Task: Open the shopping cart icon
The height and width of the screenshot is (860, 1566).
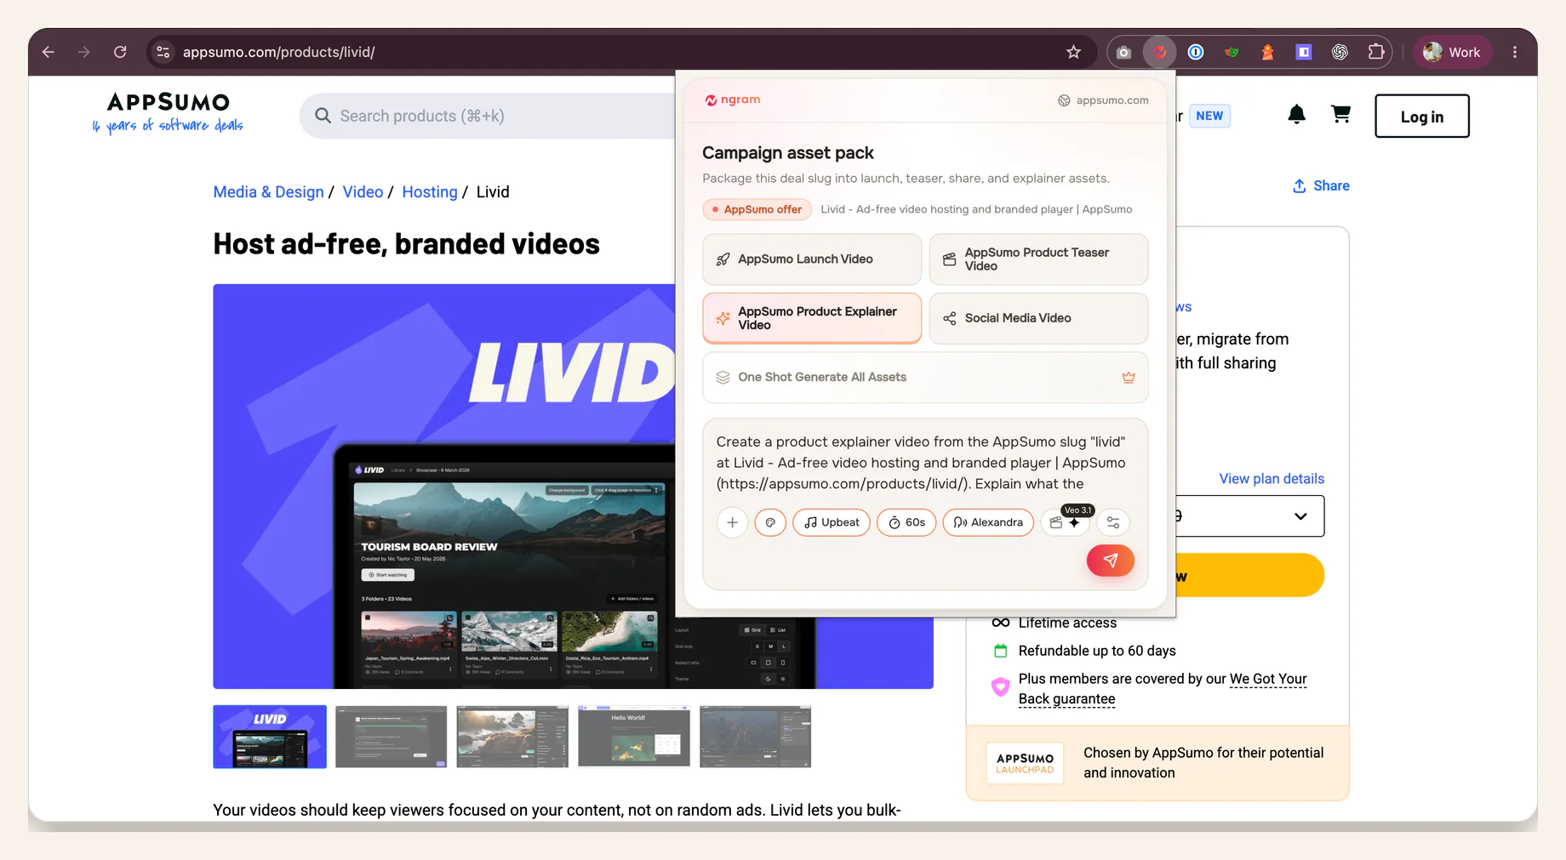Action: click(1340, 114)
